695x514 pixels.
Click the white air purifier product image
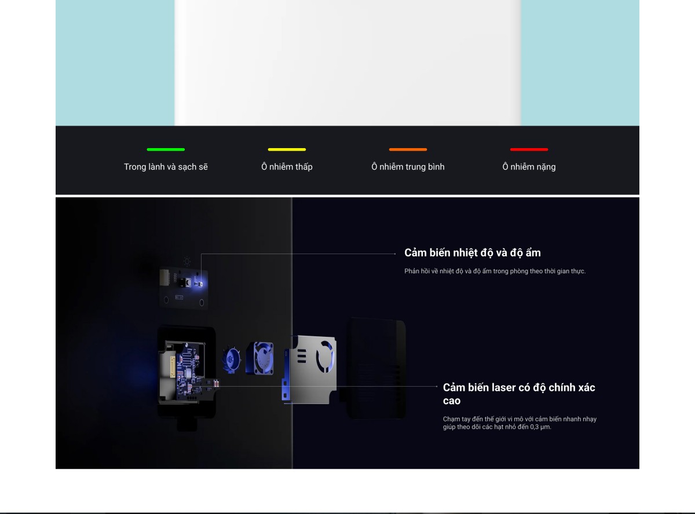click(x=348, y=63)
